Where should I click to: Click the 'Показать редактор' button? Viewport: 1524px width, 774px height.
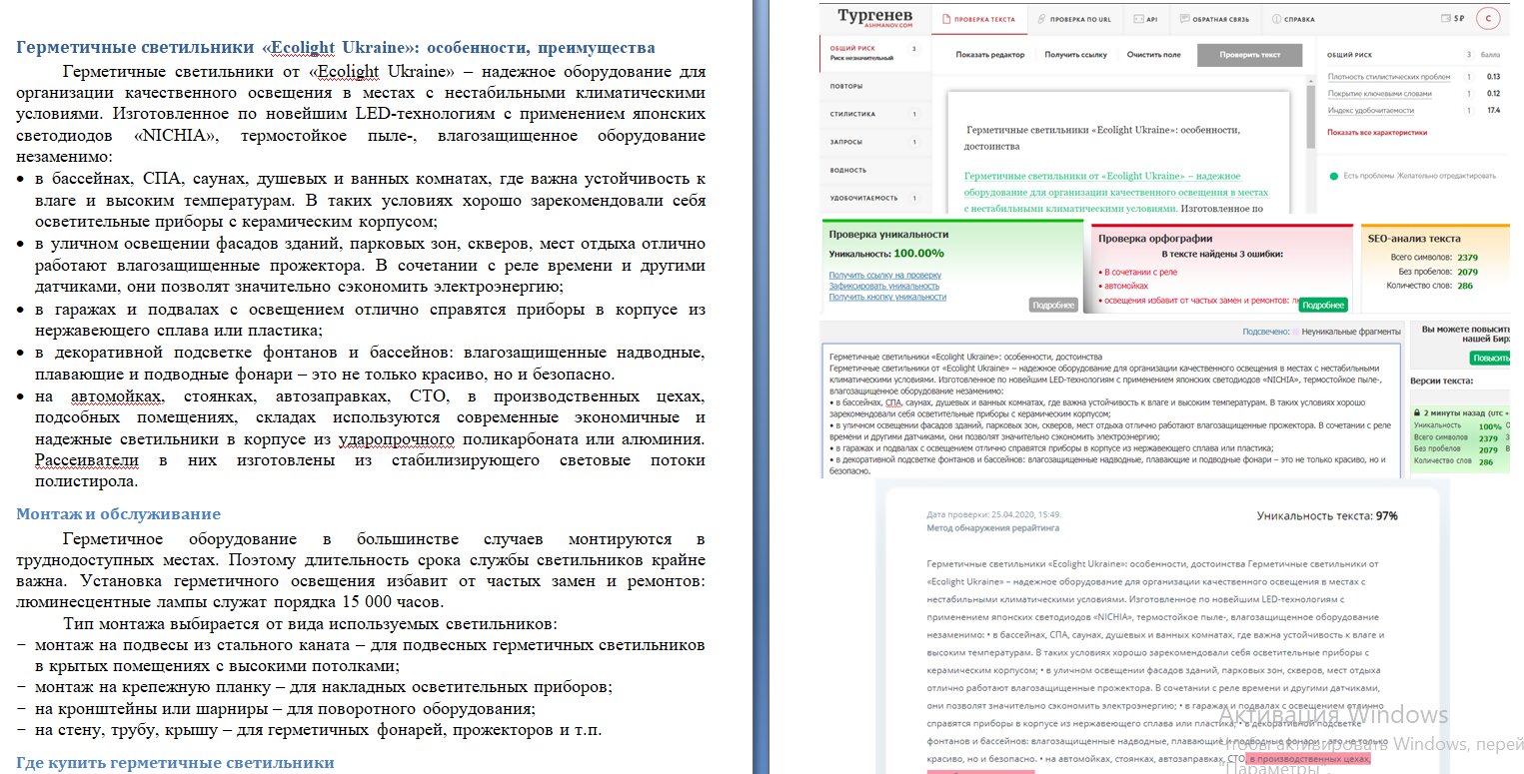pos(989,55)
